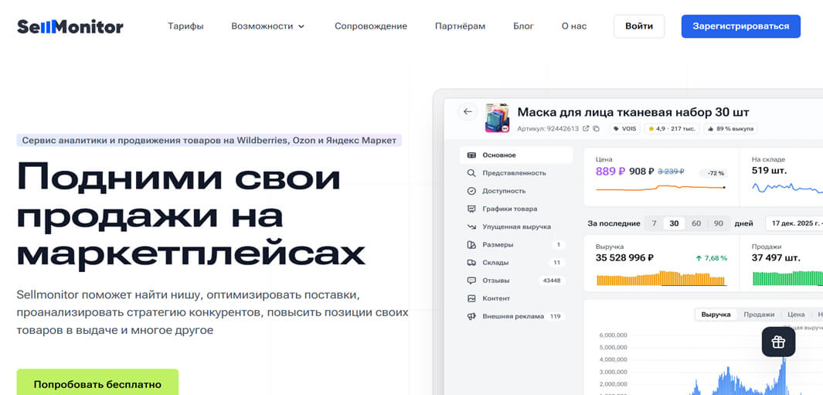This screenshot has width=823, height=395.
Task: Click the 35 528 996 ₽ revenue value
Action: point(624,258)
